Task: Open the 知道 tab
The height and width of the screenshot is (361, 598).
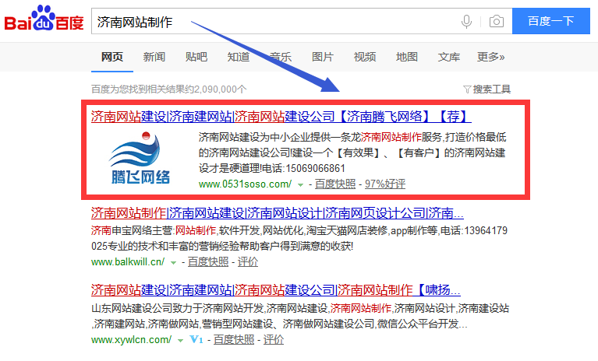Action: pos(239,57)
